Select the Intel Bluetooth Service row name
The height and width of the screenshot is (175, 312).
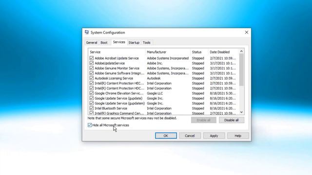pyautogui.click(x=111, y=108)
